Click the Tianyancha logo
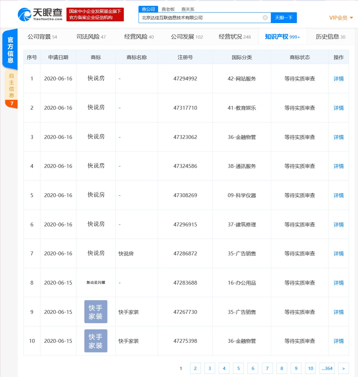This screenshot has height=377, width=358. point(40,14)
